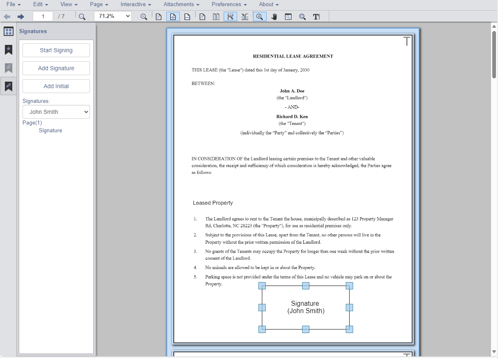The height and width of the screenshot is (358, 498).
Task: Click the "/ 7" total pages label
Action: 61,17
